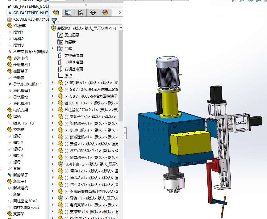Image resolution: width=267 pixels, height=219 pixels.
Task: Expand the 键30 16 10<1> component
Action: coord(53,103)
